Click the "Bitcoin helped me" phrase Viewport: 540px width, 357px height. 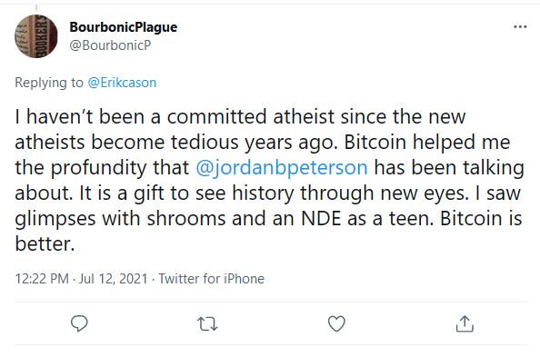pos(427,142)
